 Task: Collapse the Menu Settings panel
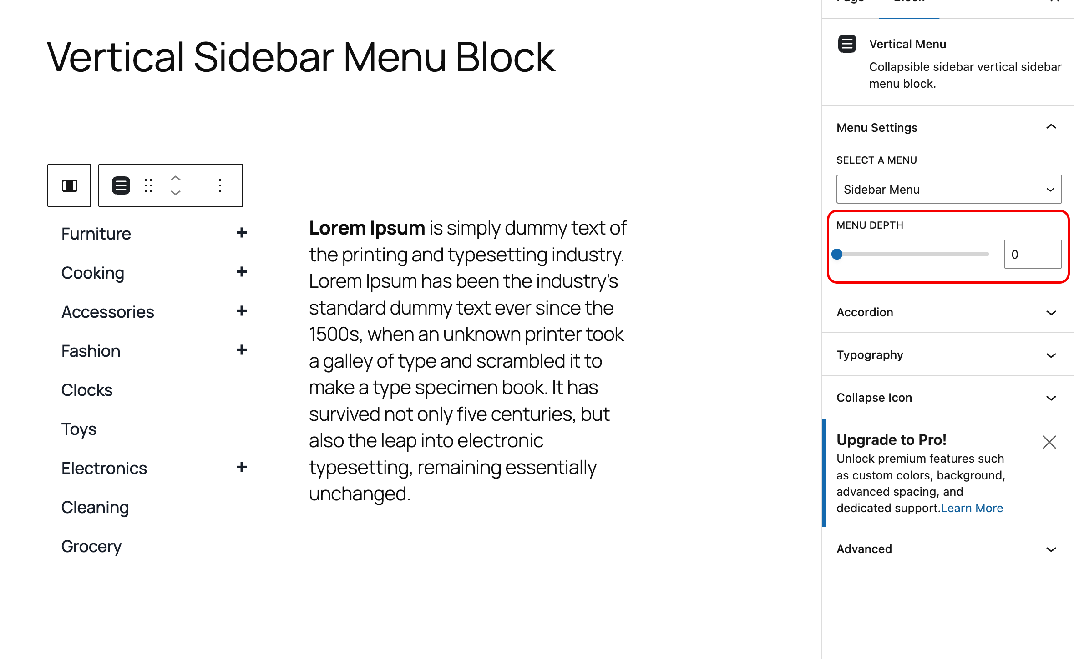(x=1052, y=127)
